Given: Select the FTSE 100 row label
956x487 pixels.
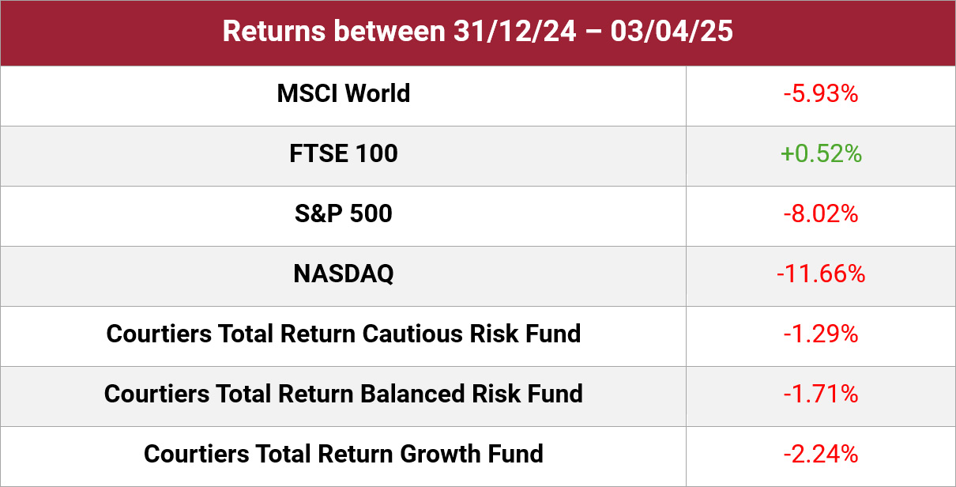Looking at the screenshot, I should [344, 153].
